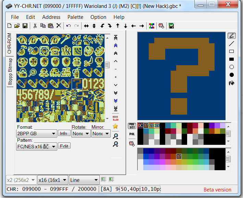
Task: Jump to ROM end with bottom arrow
Action: 116,108
